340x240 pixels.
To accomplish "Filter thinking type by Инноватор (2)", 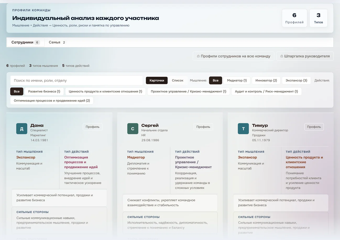I will coord(266,80).
